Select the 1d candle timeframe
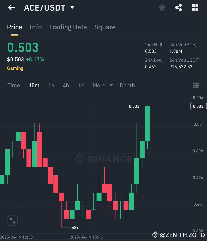This screenshot has height=241, width=207. (81, 85)
